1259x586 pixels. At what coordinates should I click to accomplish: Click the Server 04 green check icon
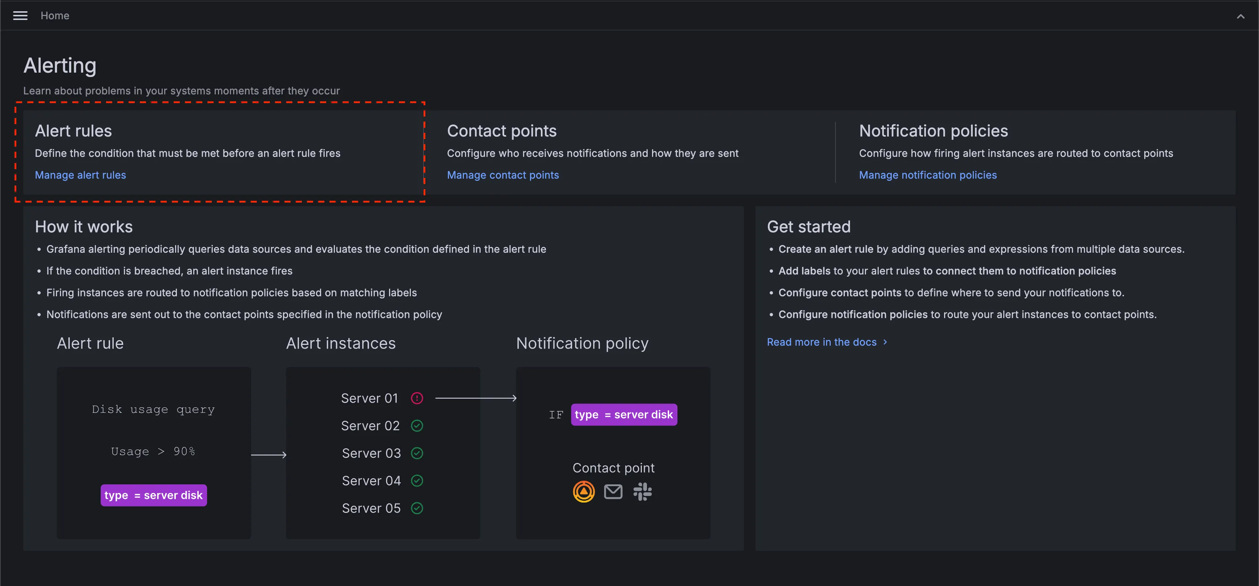click(x=416, y=480)
